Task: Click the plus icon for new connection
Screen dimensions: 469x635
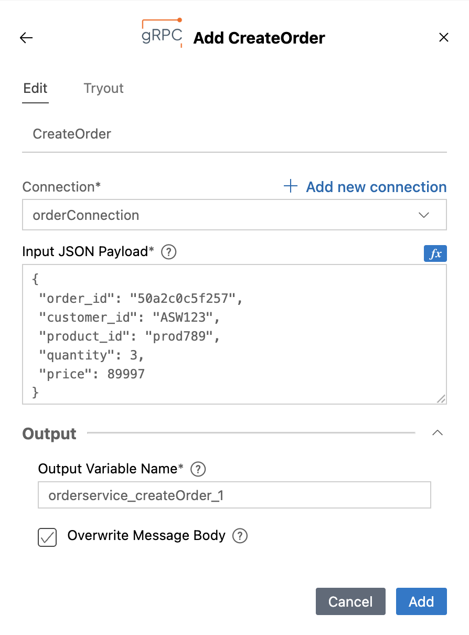Action: tap(291, 186)
